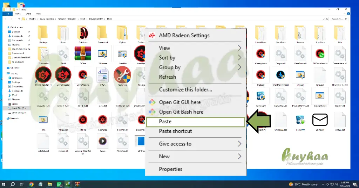The height and width of the screenshot is (188, 359).
Task: Open the Driver Booster 14 shortcut icon
Action: click(x=43, y=75)
